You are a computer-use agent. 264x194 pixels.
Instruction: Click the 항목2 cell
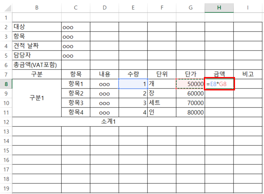(x=76, y=93)
